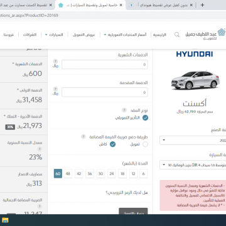
Task: Choose 30 months duration
Action: pos(100,174)
